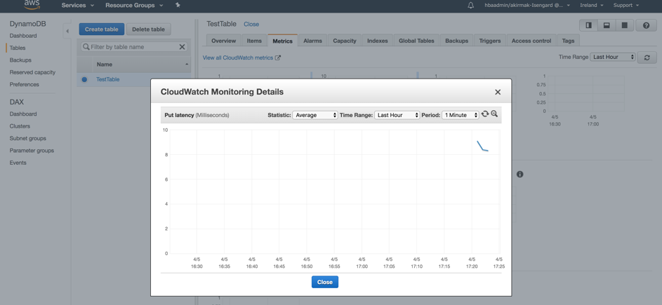Click the magnifier zoom icon in dialog
Image resolution: width=662 pixels, height=305 pixels.
[494, 114]
